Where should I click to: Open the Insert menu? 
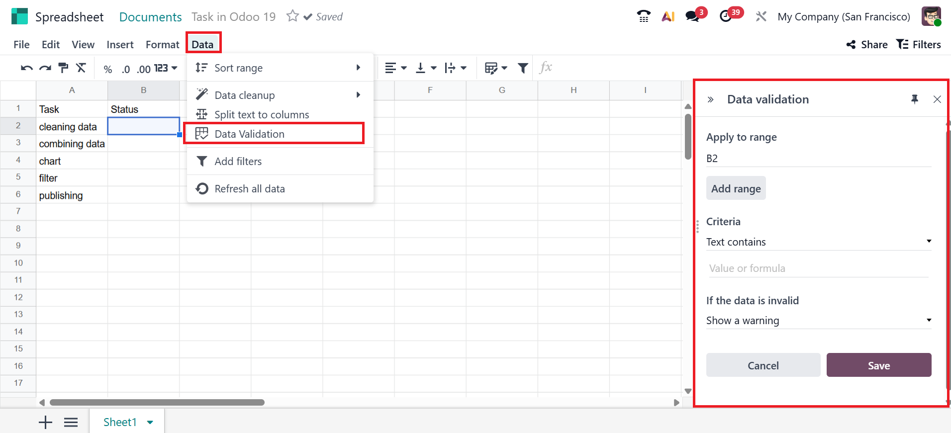[120, 45]
